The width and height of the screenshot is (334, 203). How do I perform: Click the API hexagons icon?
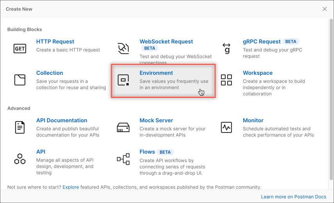click(x=20, y=159)
